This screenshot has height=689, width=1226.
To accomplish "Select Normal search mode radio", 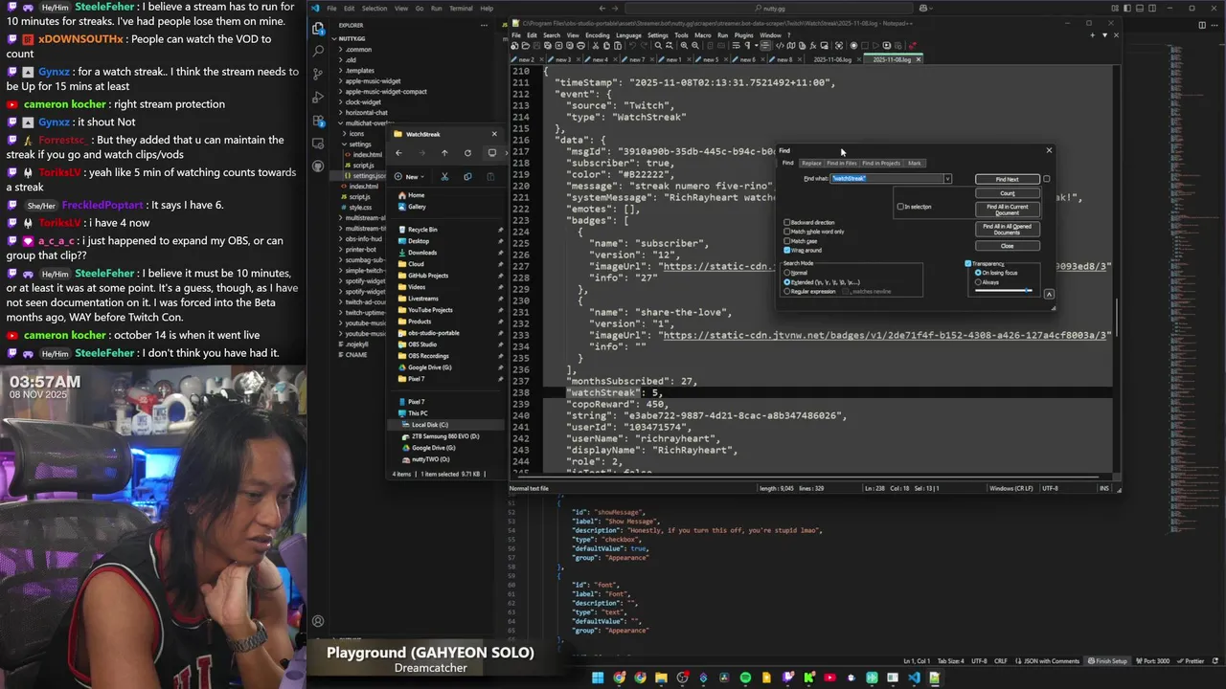I will (786, 273).
